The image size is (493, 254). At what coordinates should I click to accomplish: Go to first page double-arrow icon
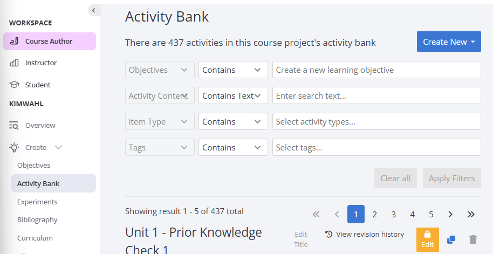click(316, 215)
